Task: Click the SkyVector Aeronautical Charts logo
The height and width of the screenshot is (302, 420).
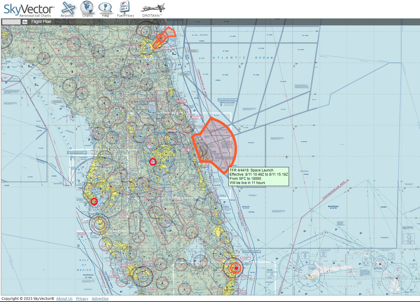Action: pos(29,10)
